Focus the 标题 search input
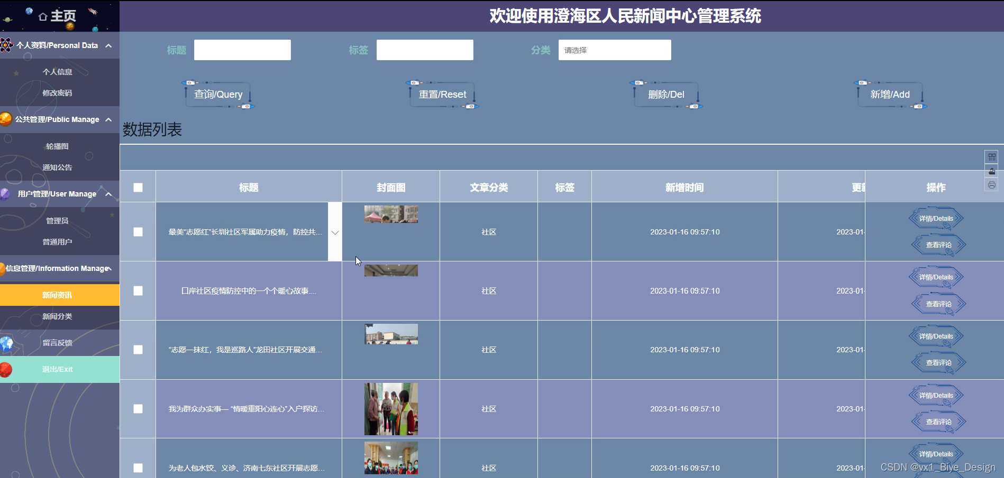Viewport: 1004px width, 478px height. tap(242, 50)
